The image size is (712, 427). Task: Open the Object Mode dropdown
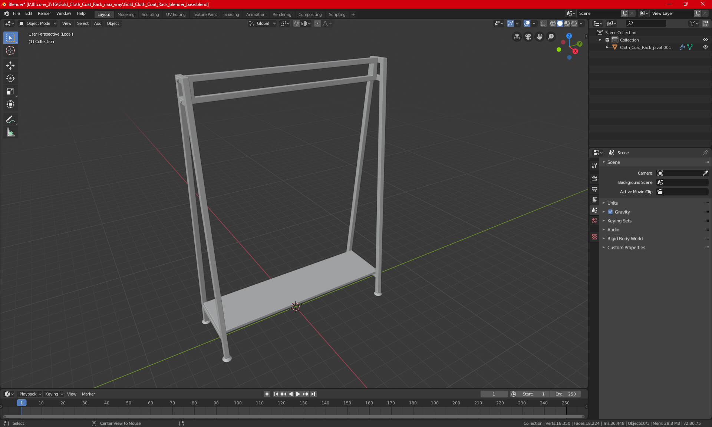(38, 23)
